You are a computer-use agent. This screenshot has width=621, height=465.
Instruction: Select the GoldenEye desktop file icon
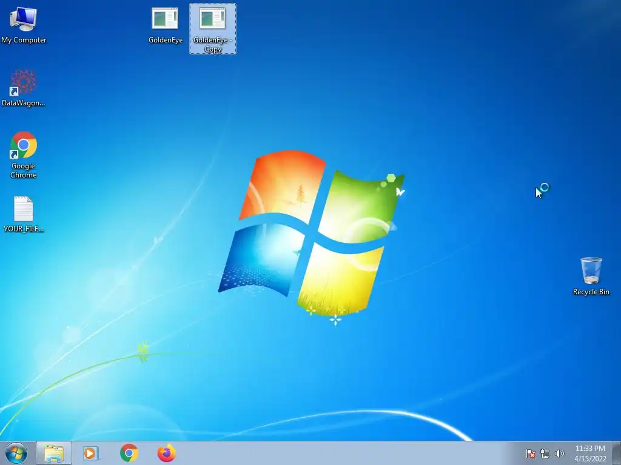(x=165, y=24)
